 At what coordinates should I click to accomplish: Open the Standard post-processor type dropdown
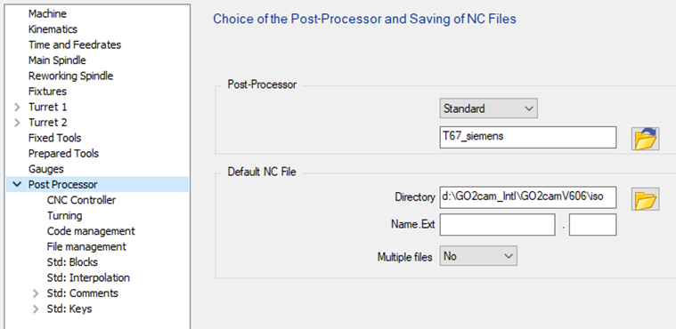(488, 108)
